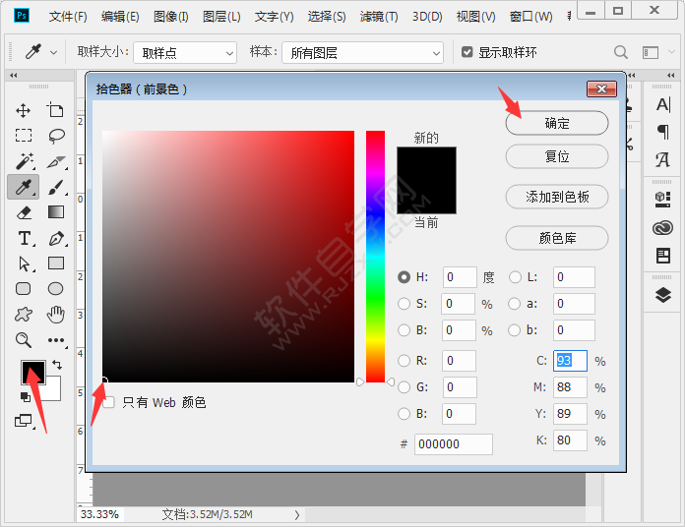Open the sample layers dropdown
Screen dimensions: 685x527
coord(362,53)
